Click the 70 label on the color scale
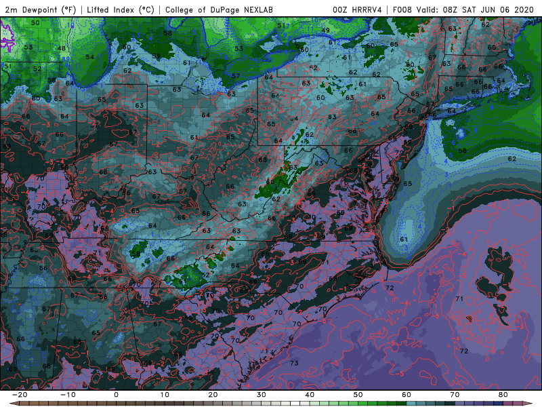The width and height of the screenshot is (542, 407). coord(455,395)
